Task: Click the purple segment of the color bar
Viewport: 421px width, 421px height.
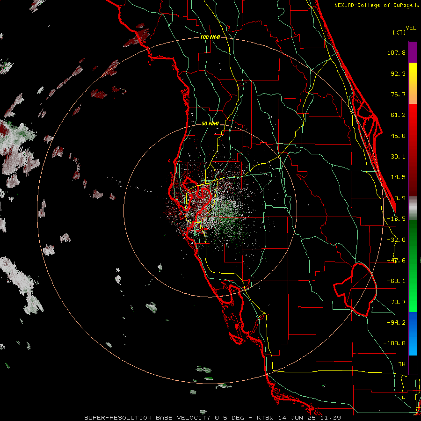Action: pyautogui.click(x=413, y=52)
